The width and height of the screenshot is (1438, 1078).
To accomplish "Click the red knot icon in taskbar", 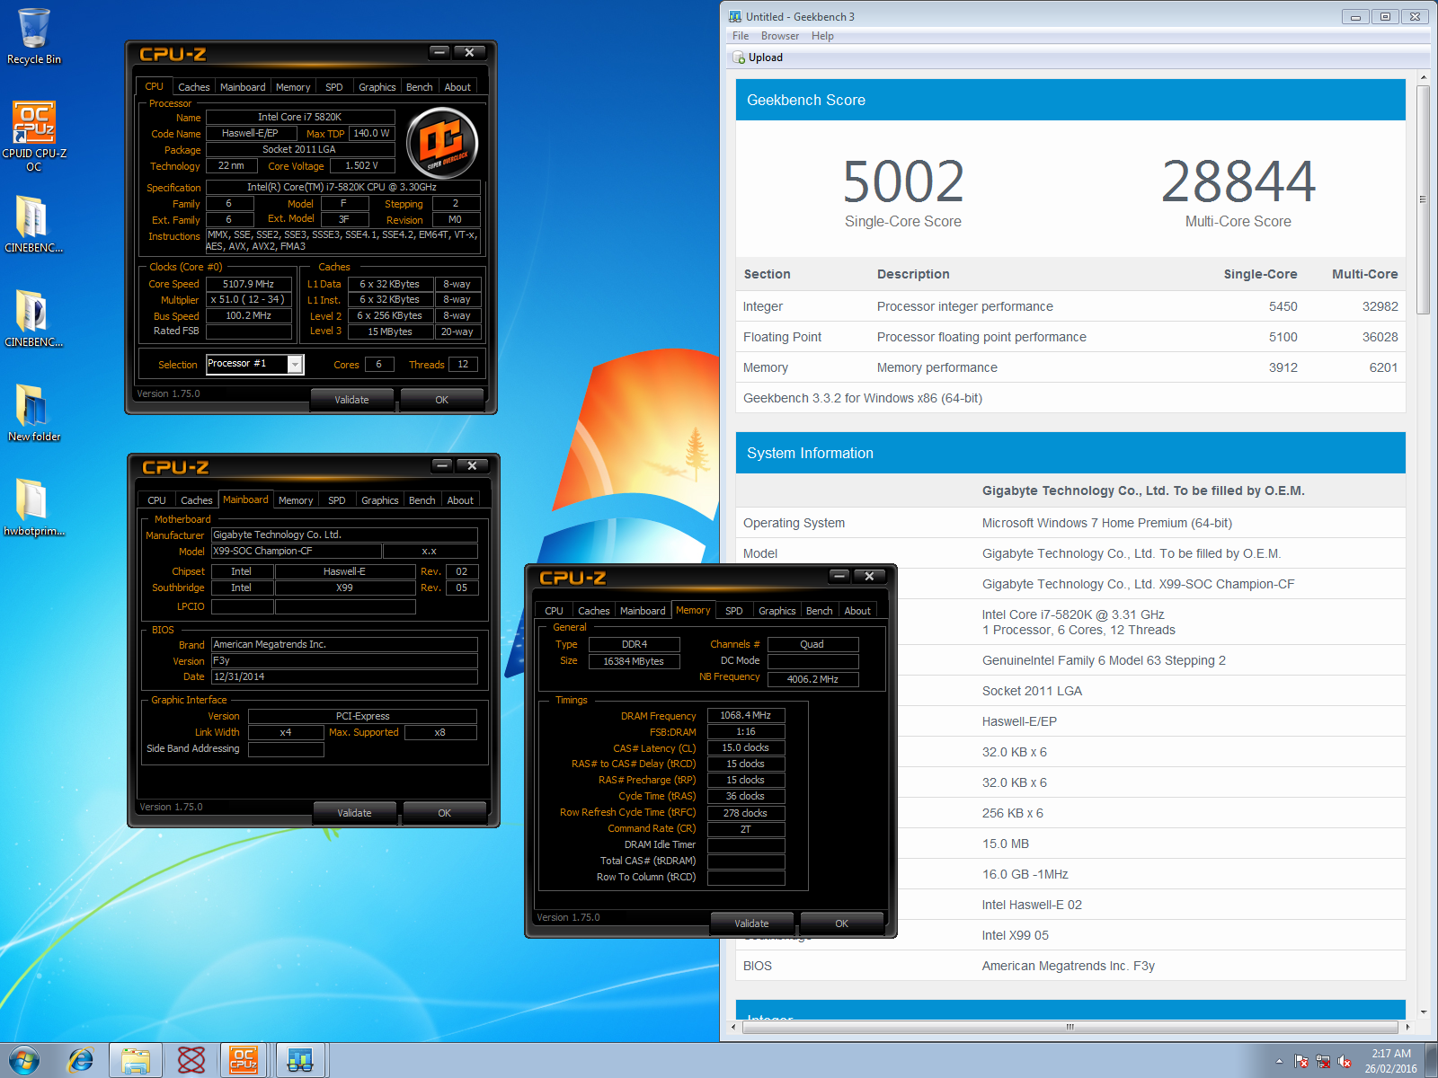I will pyautogui.click(x=191, y=1060).
